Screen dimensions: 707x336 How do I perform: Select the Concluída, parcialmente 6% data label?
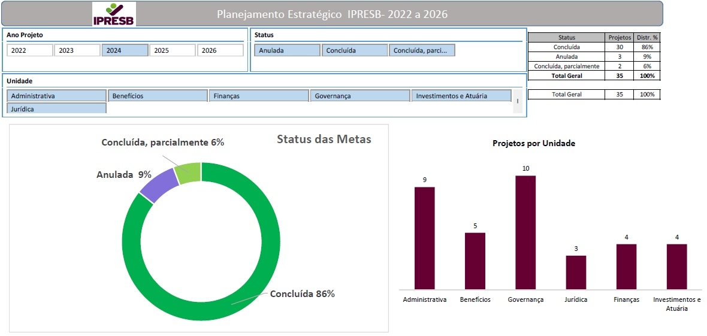(x=163, y=142)
